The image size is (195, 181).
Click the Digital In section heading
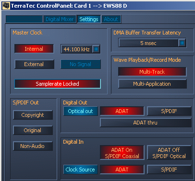coord(73,142)
